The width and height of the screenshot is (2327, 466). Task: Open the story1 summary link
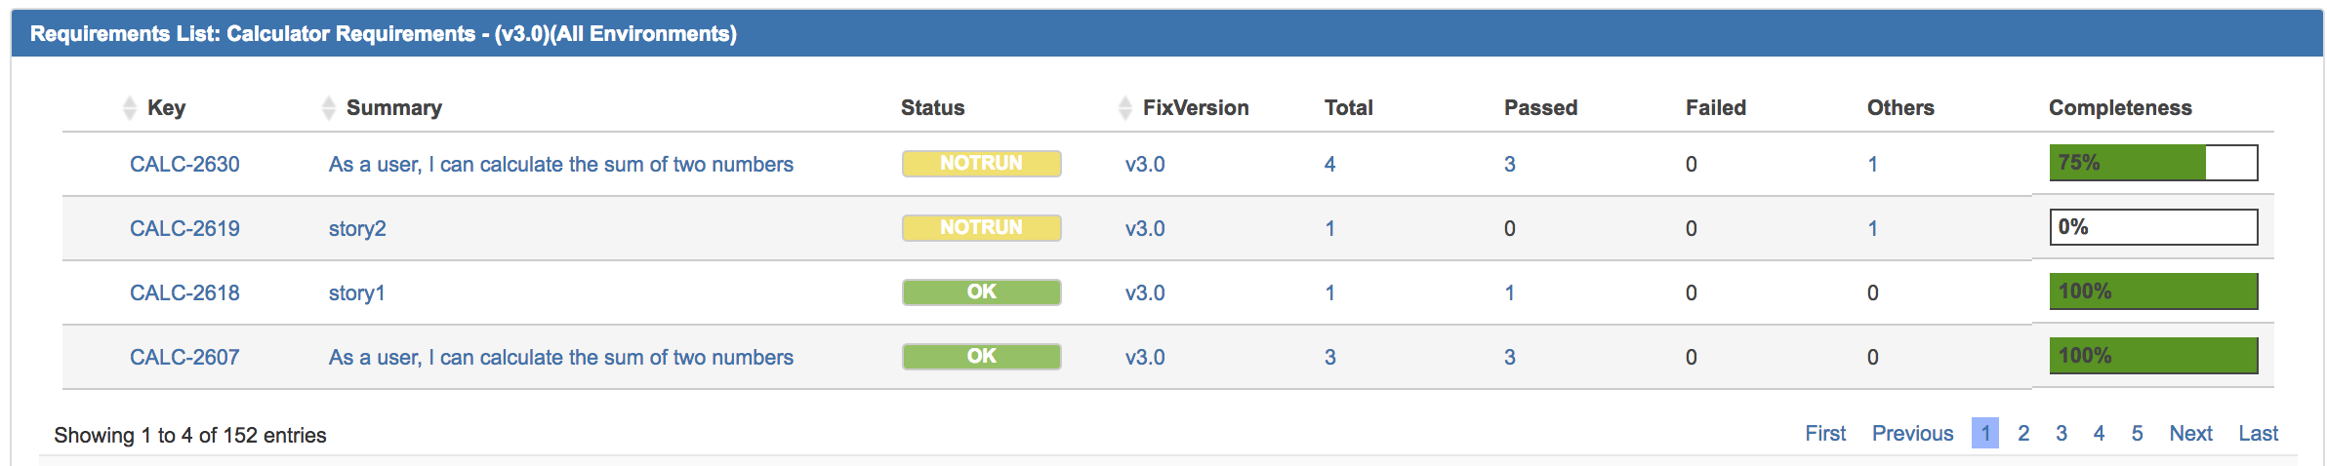(357, 293)
